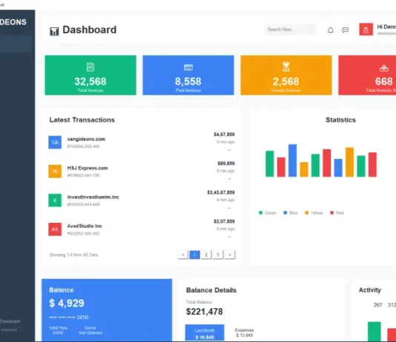This screenshot has height=342, width=396.
Task: Click the Latest Transactions heading
Action: click(82, 120)
